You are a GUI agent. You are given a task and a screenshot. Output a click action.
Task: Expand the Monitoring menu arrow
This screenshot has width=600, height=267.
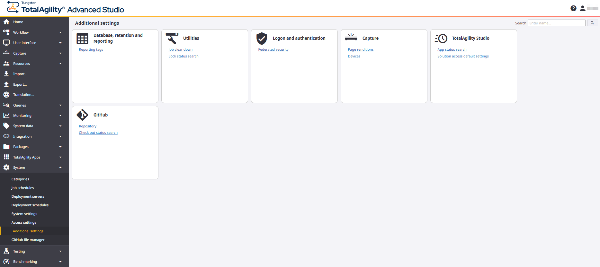[x=60, y=116]
